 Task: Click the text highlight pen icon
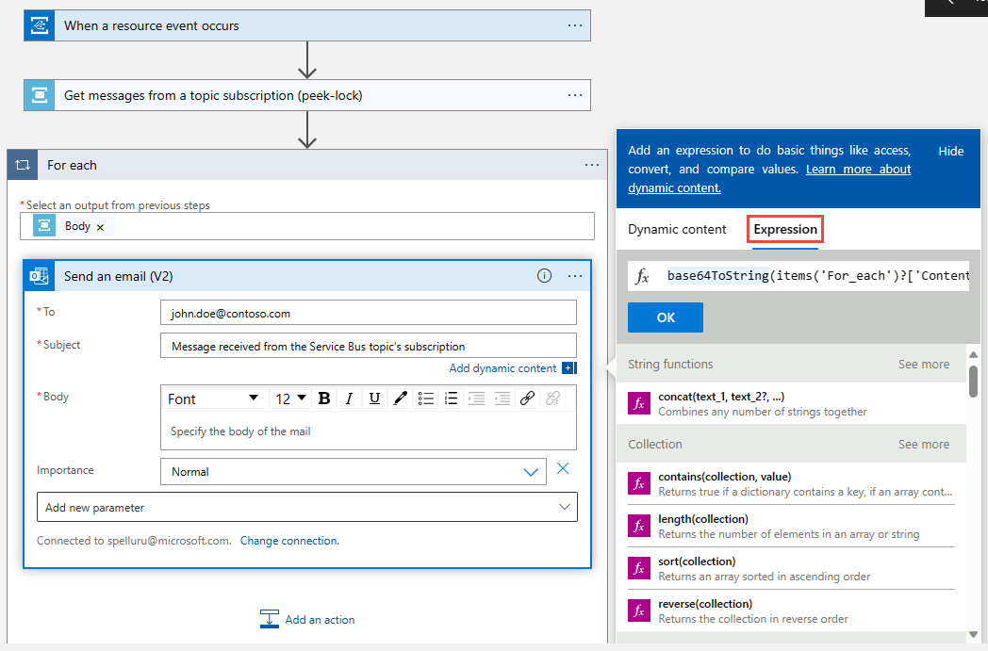point(400,399)
